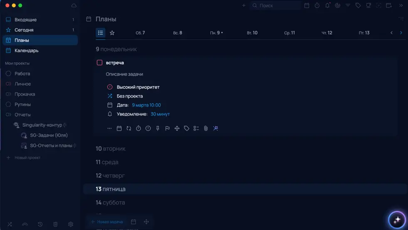The width and height of the screenshot is (408, 230).
Task: Click the checklist icon in task toolbar
Action: [196, 129]
